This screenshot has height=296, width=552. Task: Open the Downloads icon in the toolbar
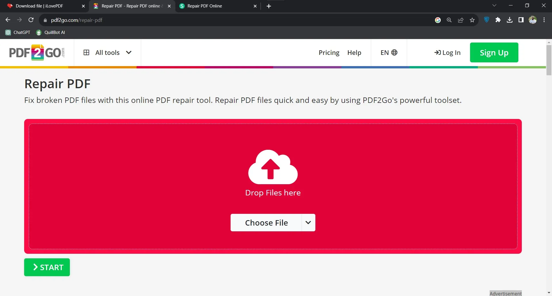tap(509, 20)
